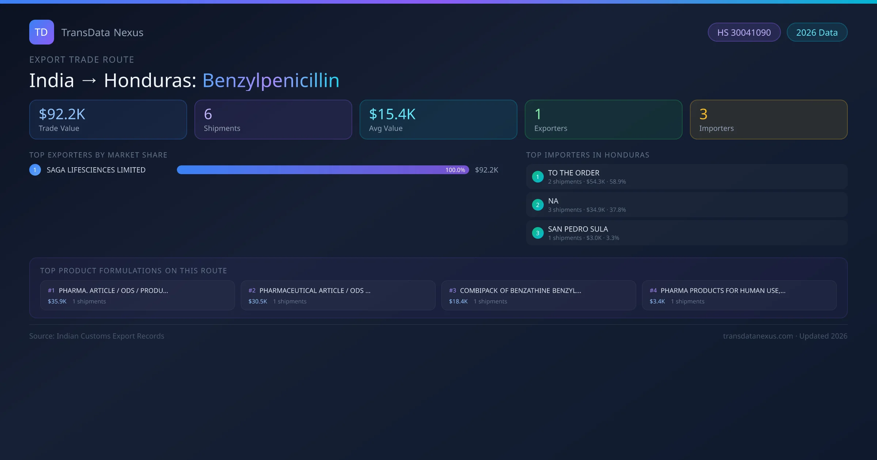
Task: Click the TD logo icon
Action: (x=41, y=32)
